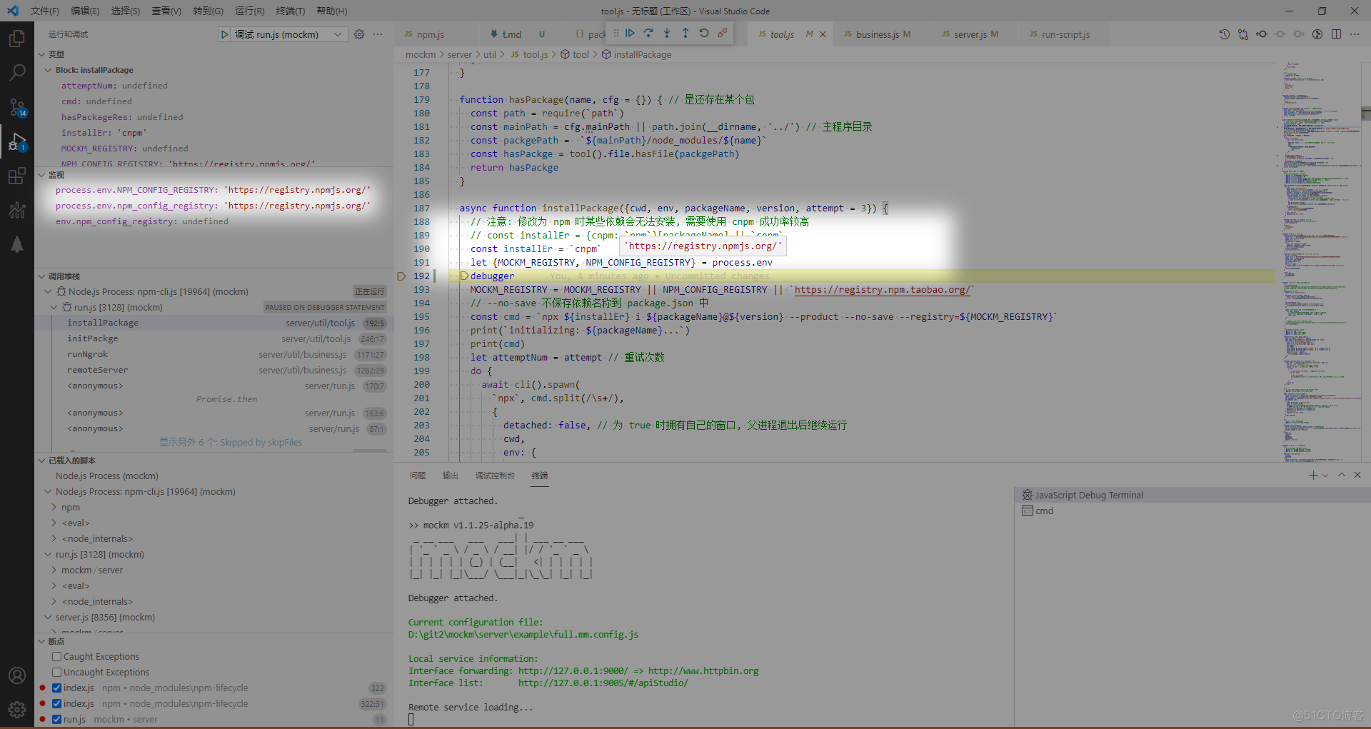1371x729 pixels.
Task: Open the debug panel's more actions menu
Action: (378, 34)
